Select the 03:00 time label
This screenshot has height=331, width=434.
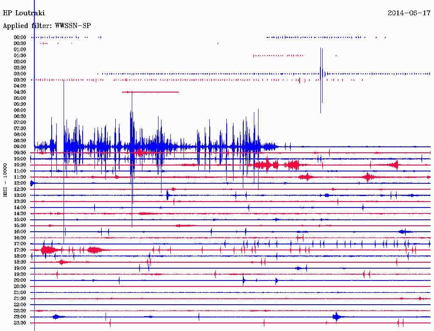pos(20,74)
